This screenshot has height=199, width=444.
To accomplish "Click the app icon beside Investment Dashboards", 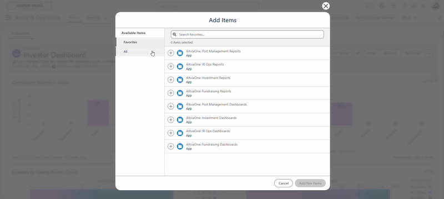I will pos(180,120).
